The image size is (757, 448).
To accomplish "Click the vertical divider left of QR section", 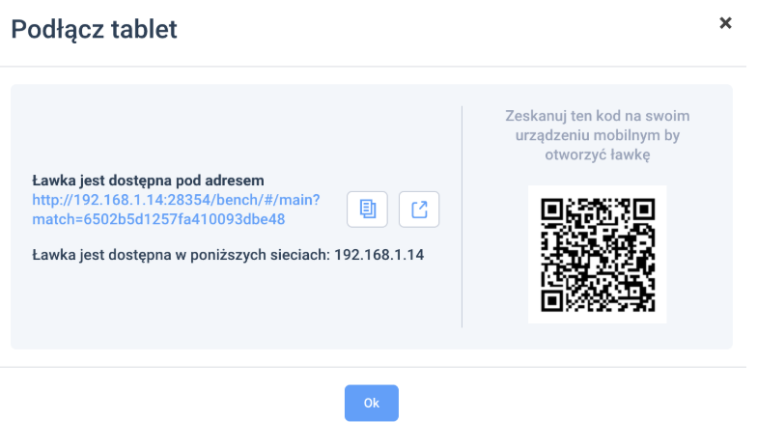I will pyautogui.click(x=462, y=216).
